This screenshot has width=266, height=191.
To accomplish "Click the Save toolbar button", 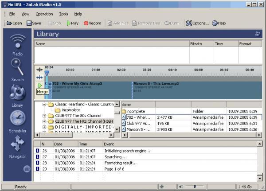I will coord(34,23).
